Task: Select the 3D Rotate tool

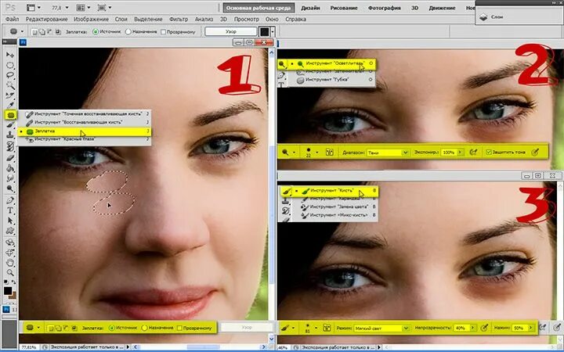Action: [10, 242]
